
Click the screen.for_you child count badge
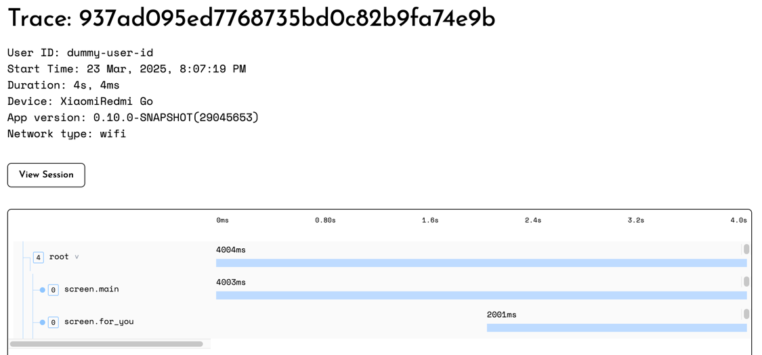tap(54, 323)
